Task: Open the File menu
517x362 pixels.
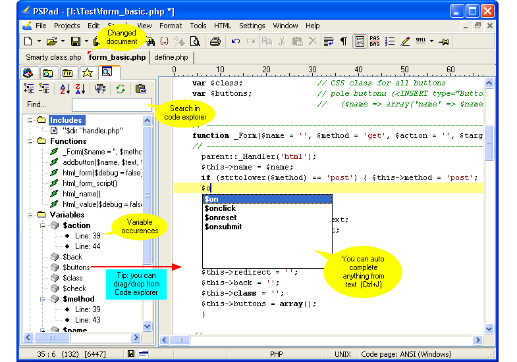Action: click(x=41, y=26)
